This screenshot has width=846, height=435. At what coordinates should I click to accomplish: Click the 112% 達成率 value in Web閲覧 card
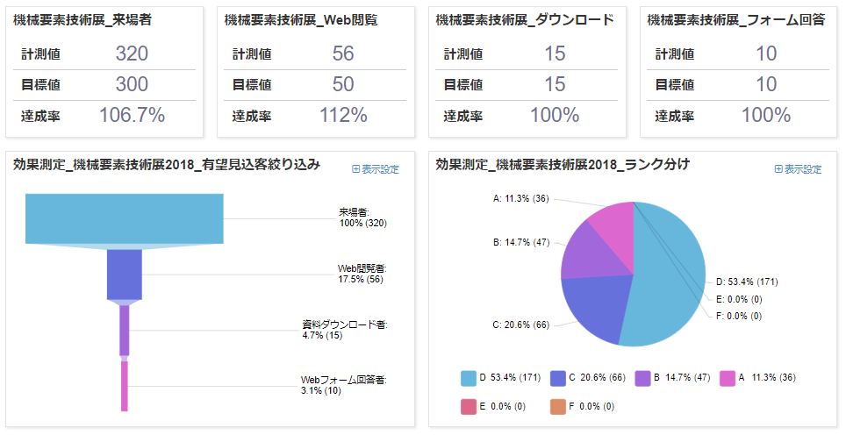tap(343, 115)
